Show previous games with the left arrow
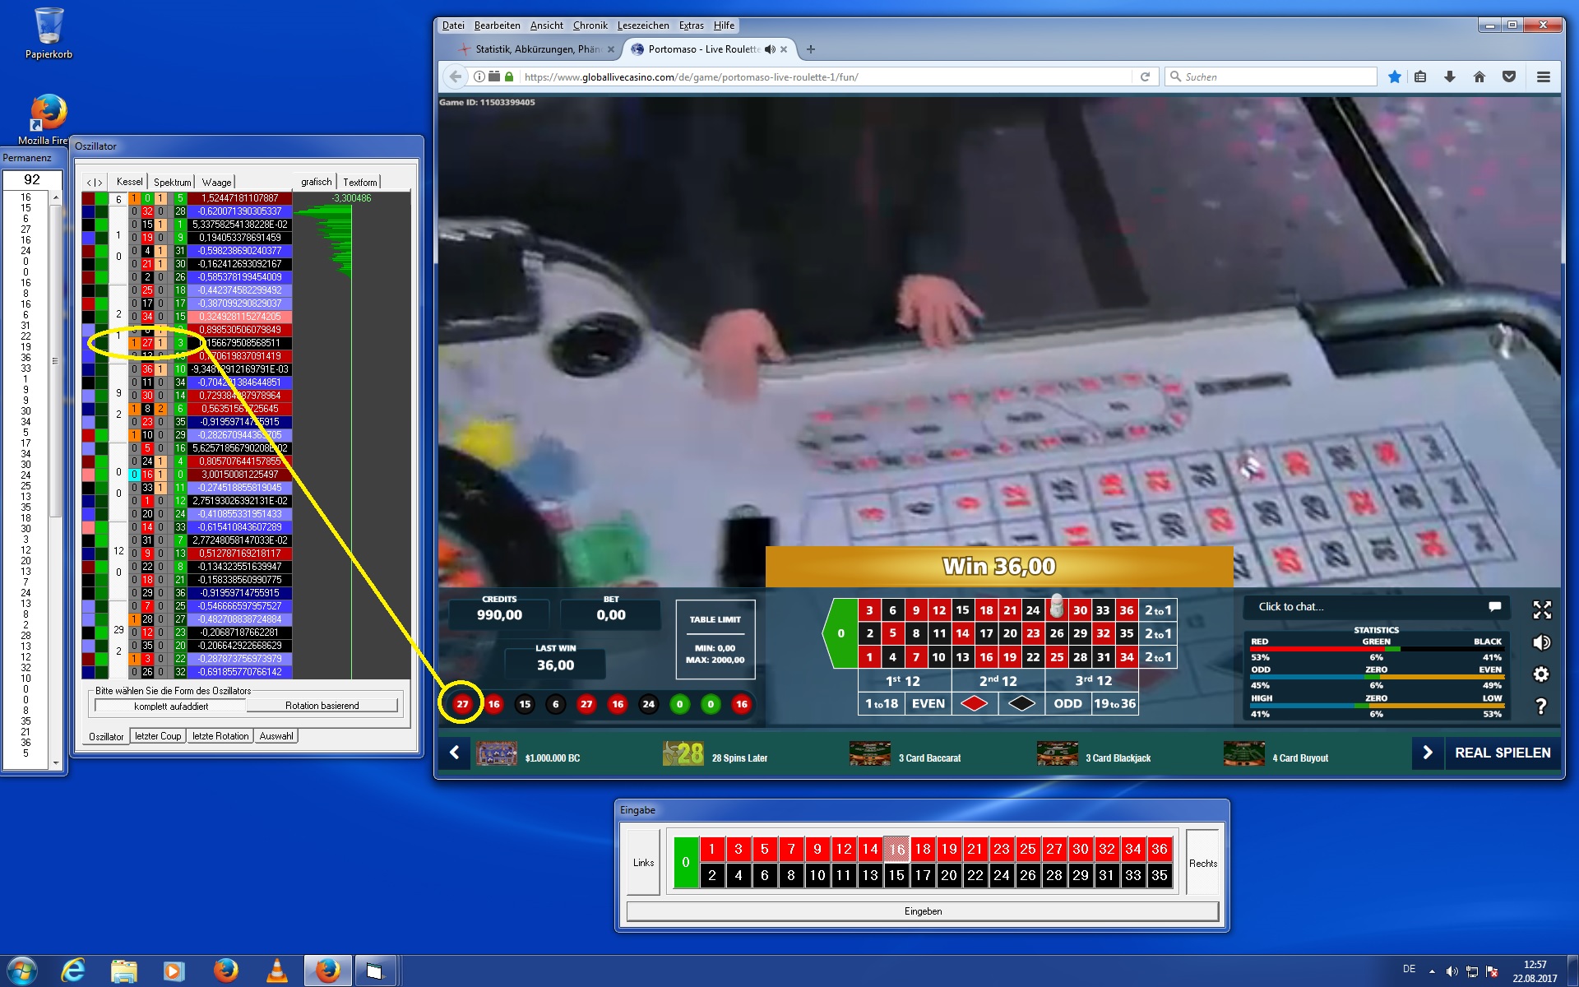Image resolution: width=1579 pixels, height=987 pixels. 454,753
